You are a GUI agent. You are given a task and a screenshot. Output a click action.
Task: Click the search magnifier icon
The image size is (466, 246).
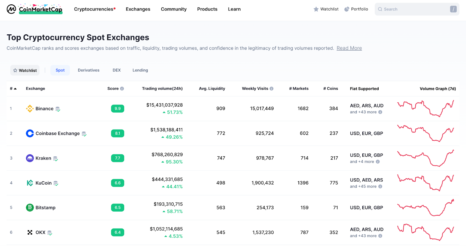380,9
